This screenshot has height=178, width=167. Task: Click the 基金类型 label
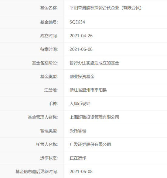49,76
